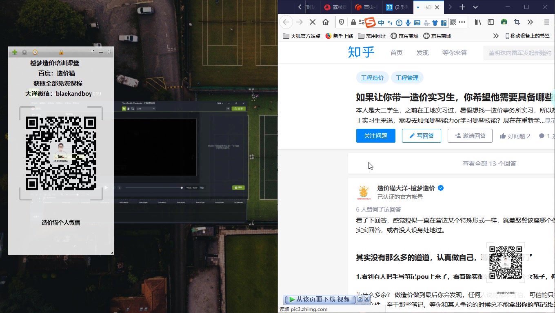This screenshot has height=313, width=555.
Task: Expand the toolbar overflow chevron
Action: click(x=530, y=22)
